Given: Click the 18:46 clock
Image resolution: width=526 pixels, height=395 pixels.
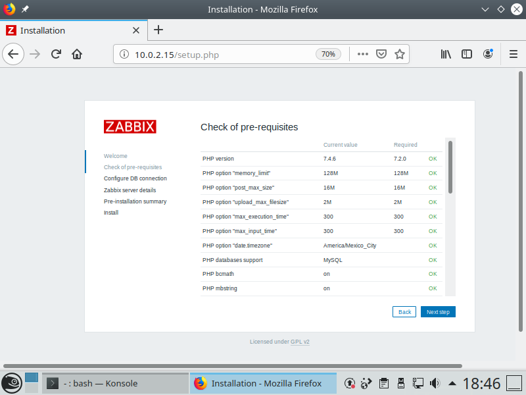Looking at the screenshot, I should tap(481, 383).
